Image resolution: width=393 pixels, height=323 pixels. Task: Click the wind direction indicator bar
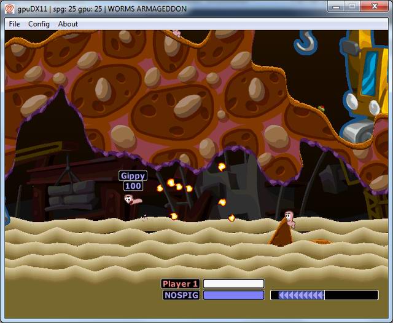click(x=324, y=295)
